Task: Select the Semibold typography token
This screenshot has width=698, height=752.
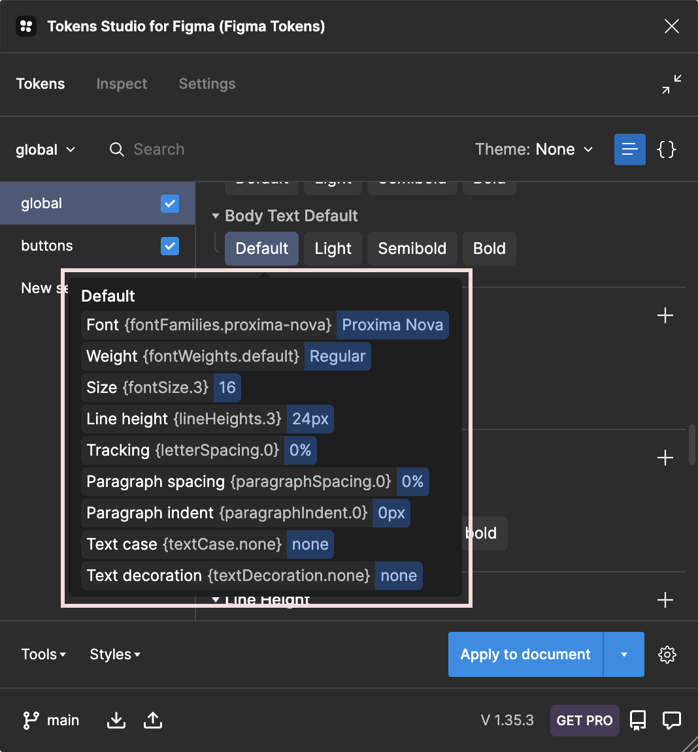Action: click(412, 249)
